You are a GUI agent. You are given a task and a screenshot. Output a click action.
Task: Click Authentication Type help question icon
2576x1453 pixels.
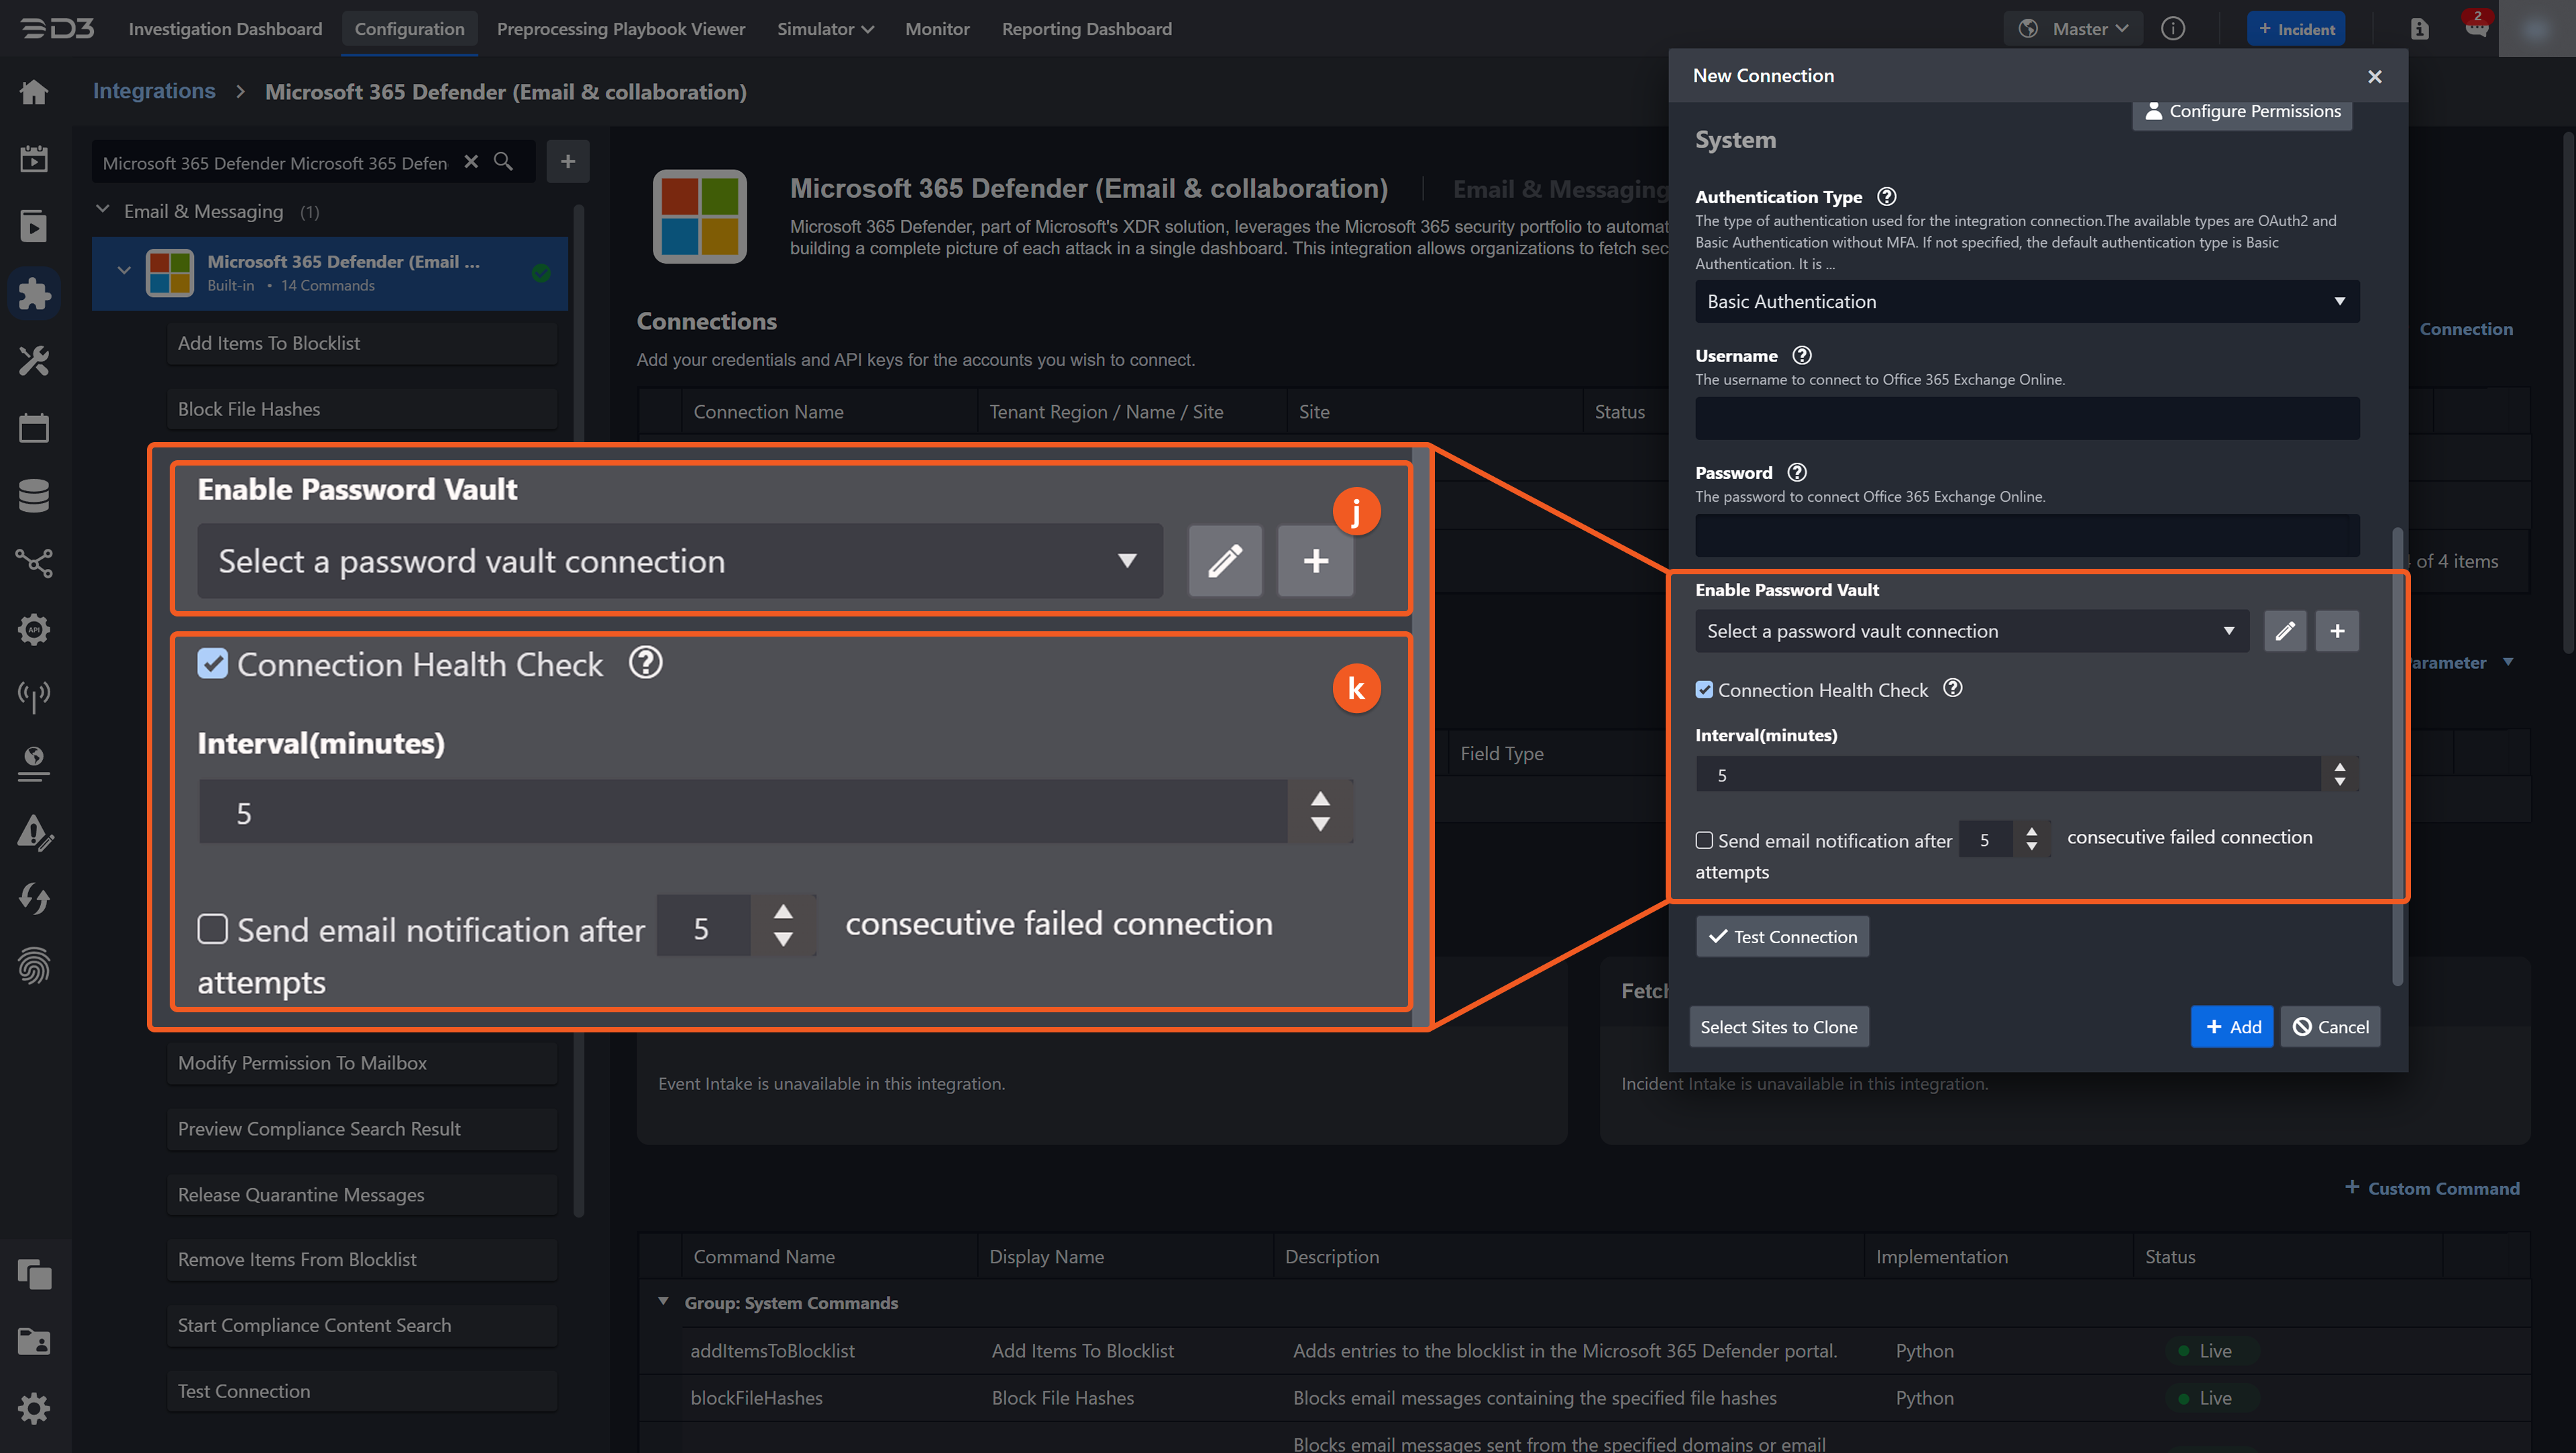pos(1887,196)
